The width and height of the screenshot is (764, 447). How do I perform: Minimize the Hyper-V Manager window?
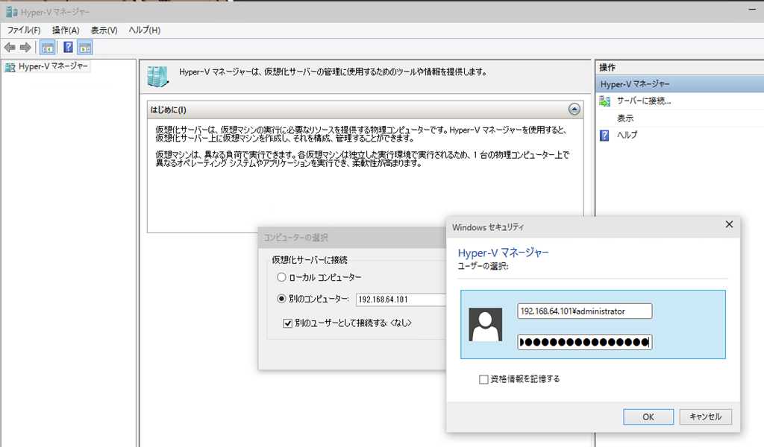(x=752, y=10)
